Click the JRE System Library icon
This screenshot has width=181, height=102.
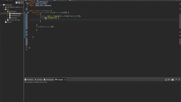click(6, 7)
